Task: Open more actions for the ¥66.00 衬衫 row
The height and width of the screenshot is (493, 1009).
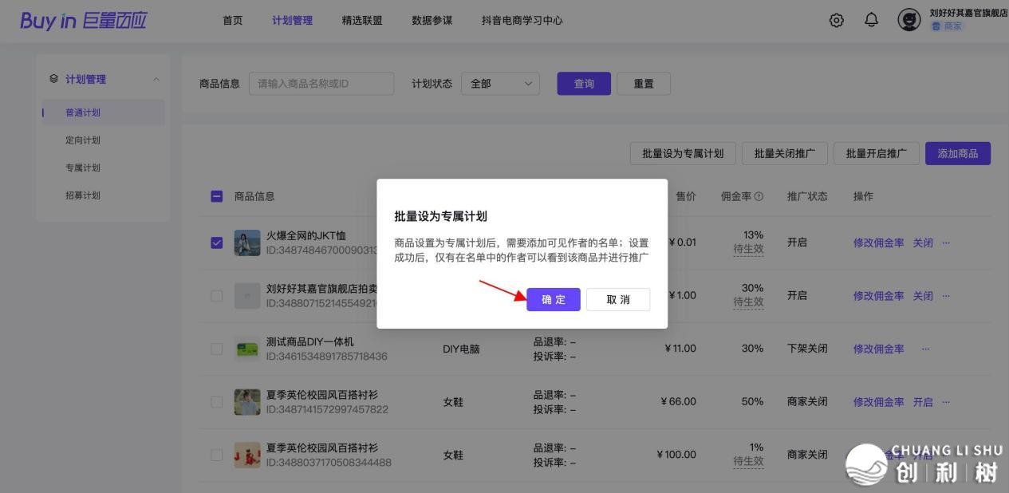Action: click(x=946, y=402)
